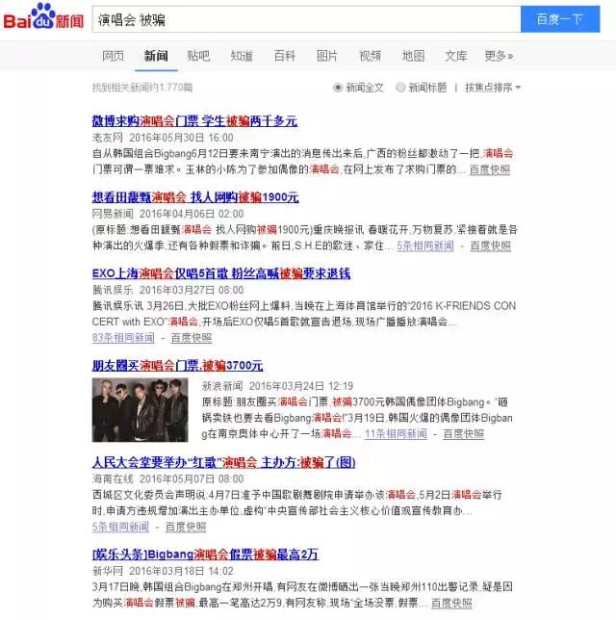This screenshot has width=616, height=620.
Task: Open 5条相同新闻 under the 海南在线 result
Action: pos(120,527)
